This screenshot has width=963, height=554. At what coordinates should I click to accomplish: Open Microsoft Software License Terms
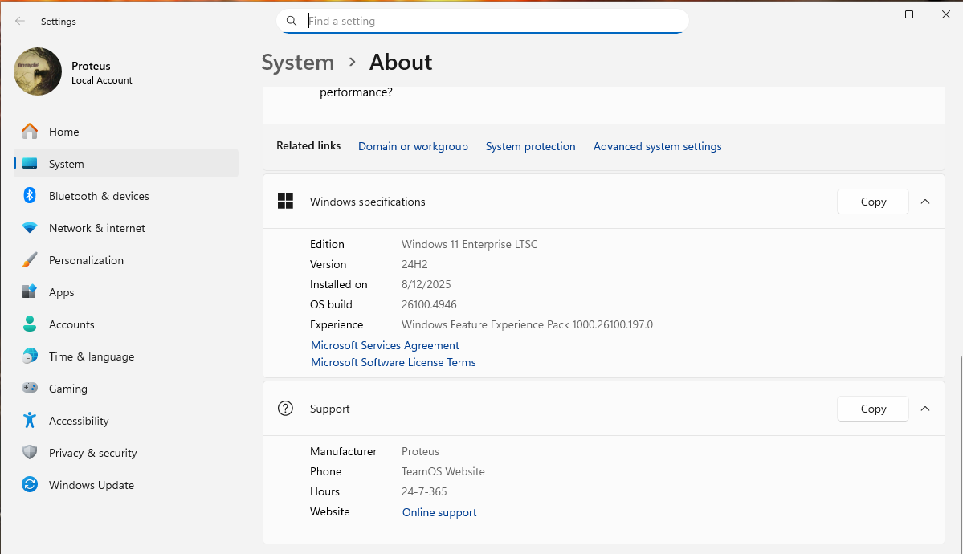[x=393, y=362]
